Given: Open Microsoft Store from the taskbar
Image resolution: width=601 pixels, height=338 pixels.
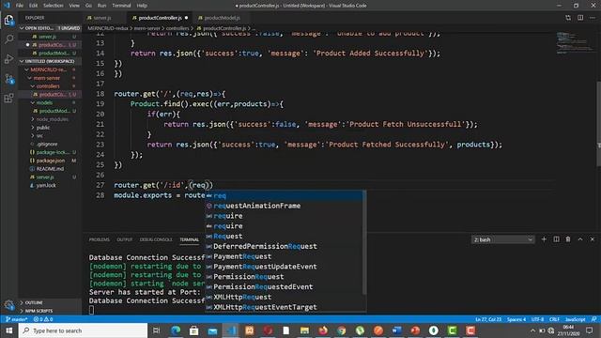Looking at the screenshot, I should click(x=194, y=330).
